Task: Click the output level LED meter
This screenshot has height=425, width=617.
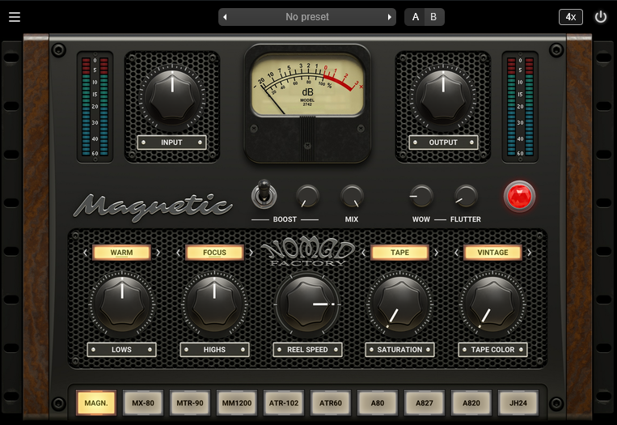Action: pos(520,107)
